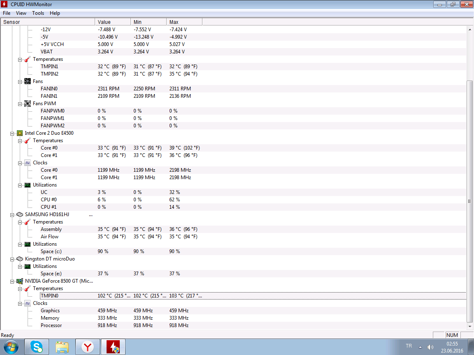Collapse the Intel Core 2 Duo E4500 node
Screen dimensions: 474x355
point(12,134)
